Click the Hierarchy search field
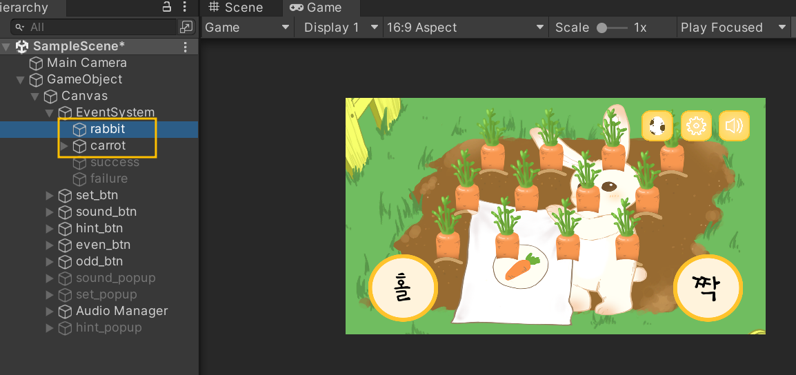Image resolution: width=796 pixels, height=375 pixels. pos(93,27)
